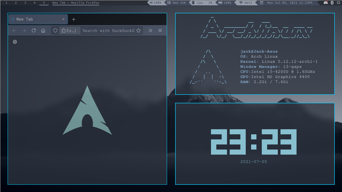Click the 'RAM: 2.2Gi / 7.6Gi' line
342x192 pixels.
point(264,82)
